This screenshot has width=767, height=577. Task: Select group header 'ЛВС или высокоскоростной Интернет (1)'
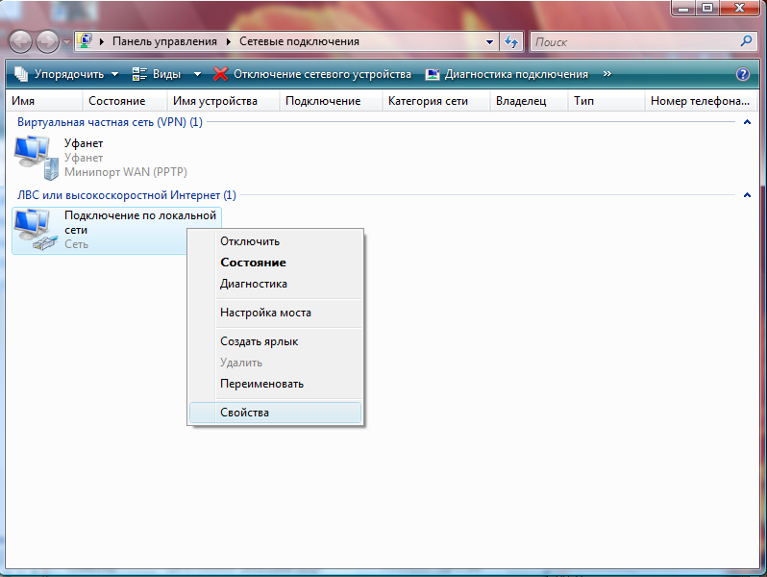127,195
